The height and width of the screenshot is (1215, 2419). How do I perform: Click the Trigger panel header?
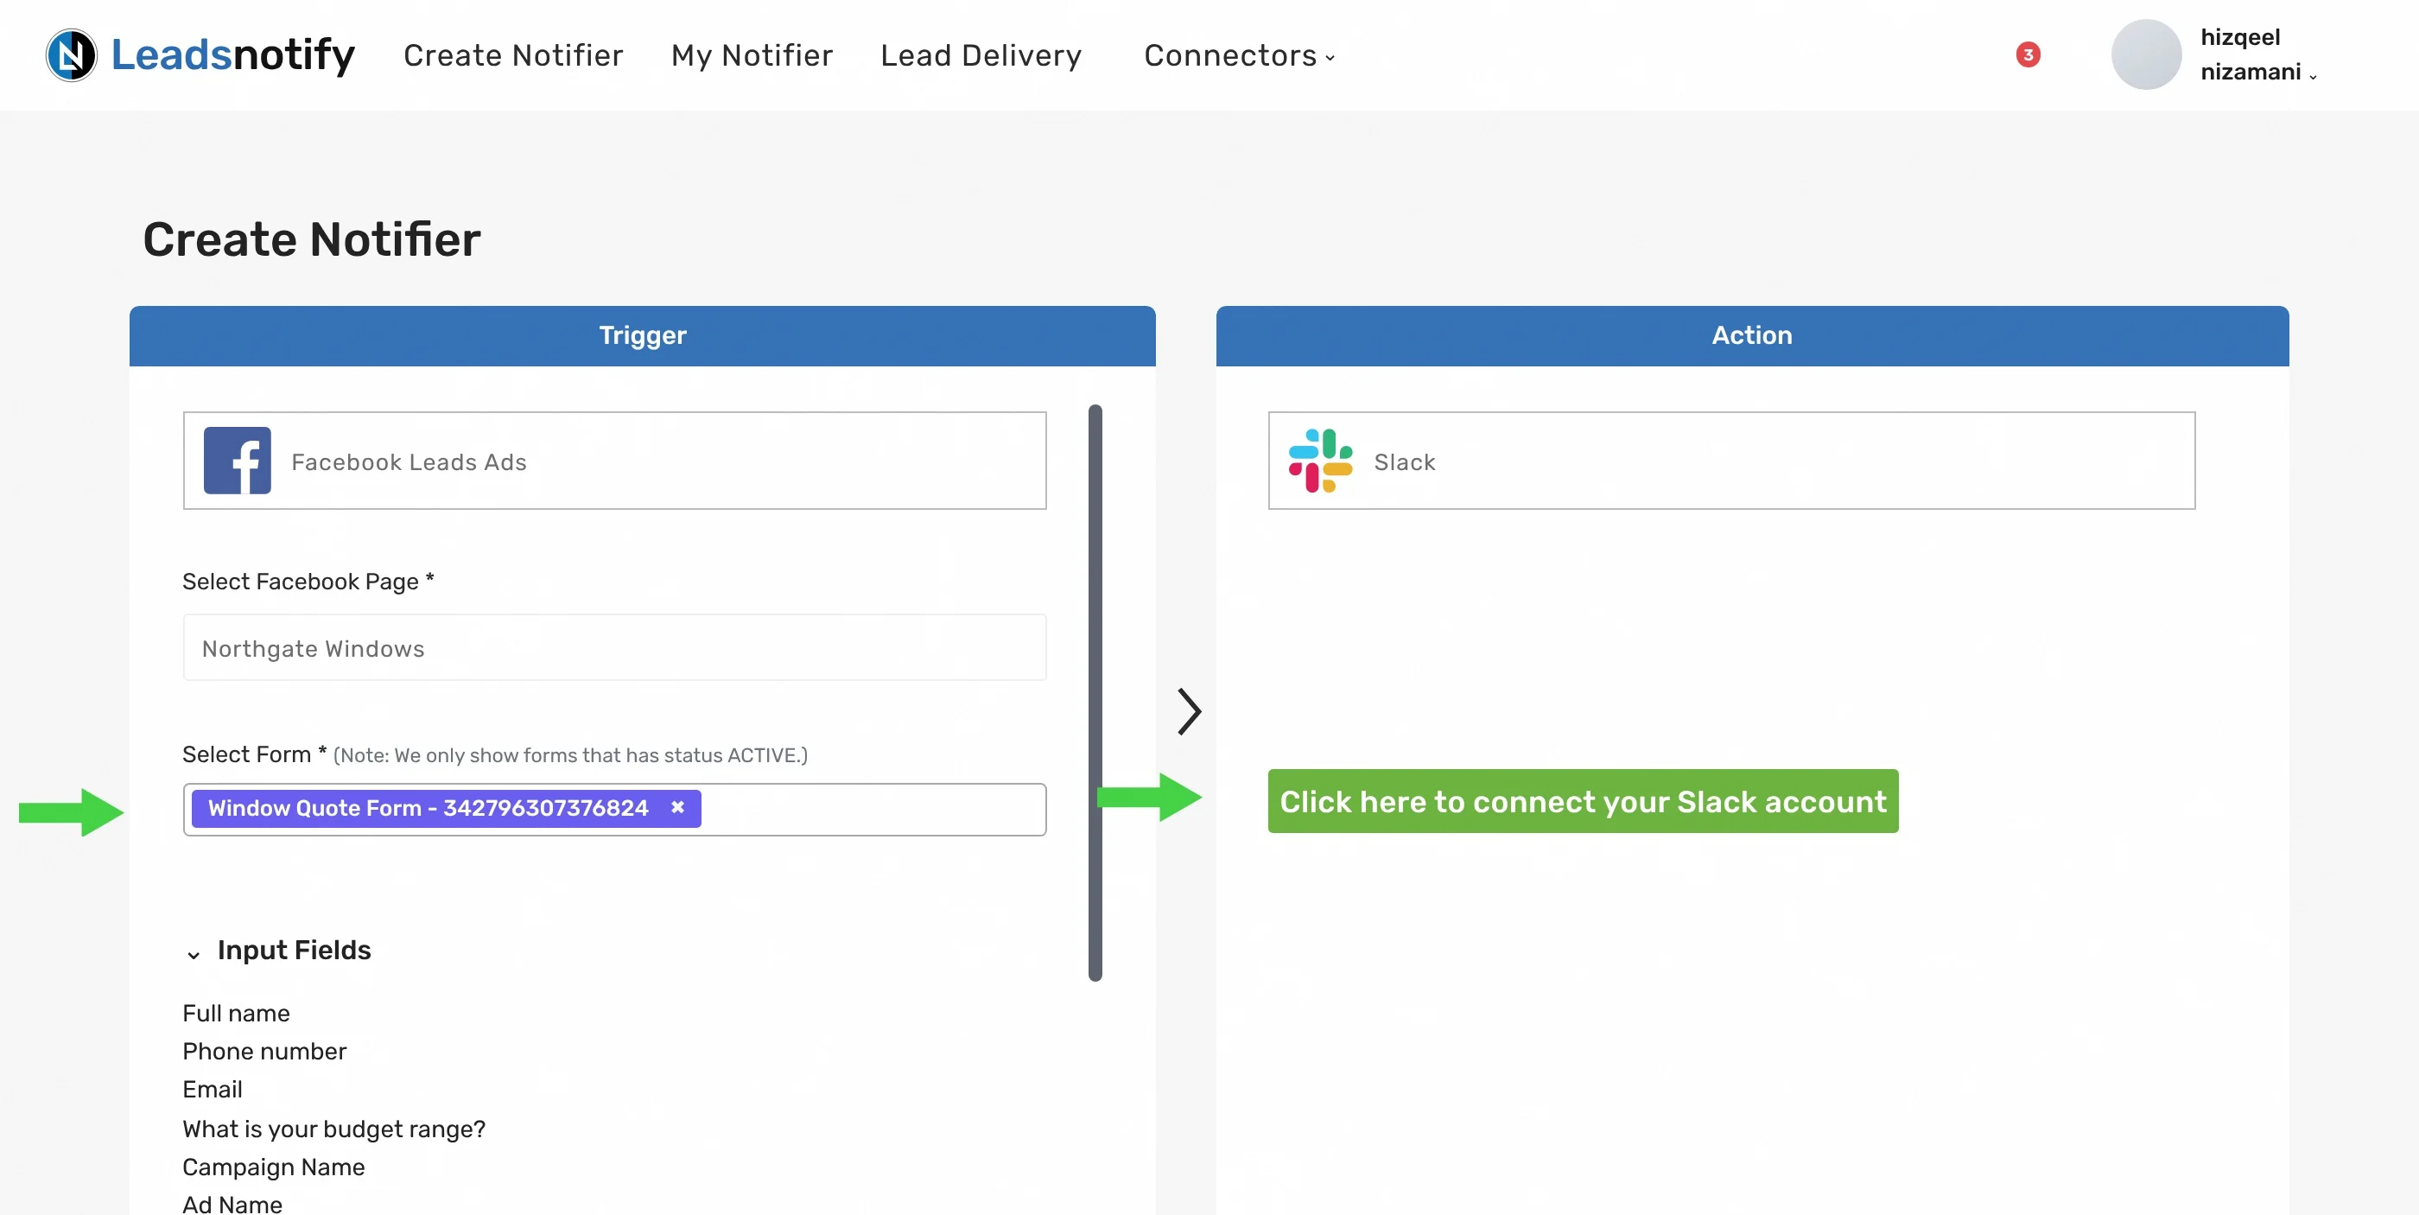[642, 335]
